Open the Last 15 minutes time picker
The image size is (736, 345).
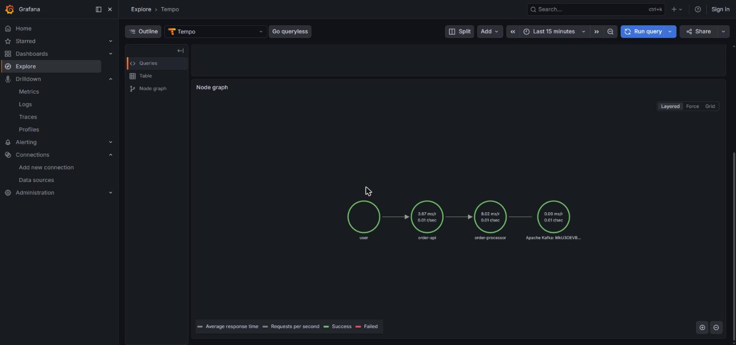554,32
